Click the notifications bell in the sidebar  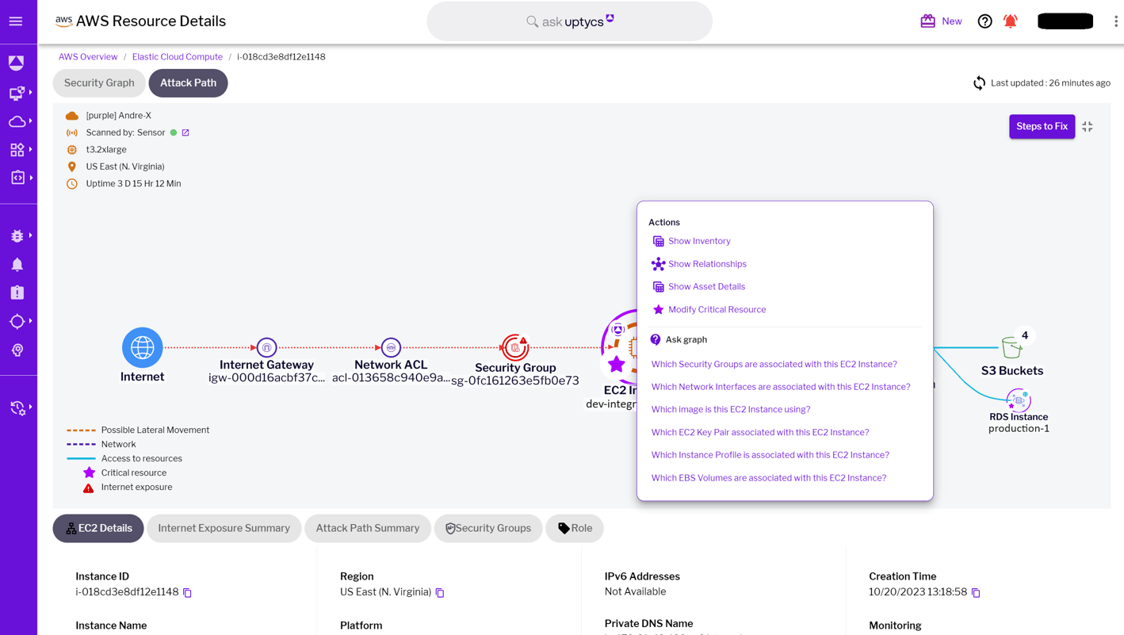point(17,263)
